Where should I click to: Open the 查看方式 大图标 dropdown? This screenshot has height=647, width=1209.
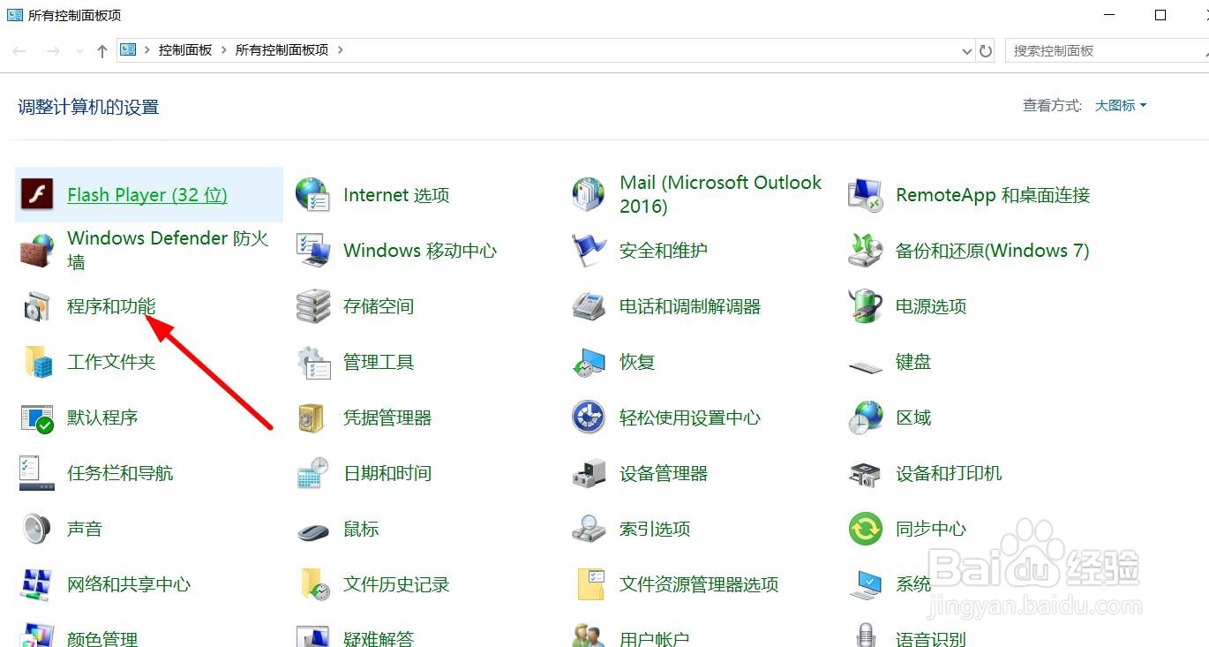(x=1121, y=105)
